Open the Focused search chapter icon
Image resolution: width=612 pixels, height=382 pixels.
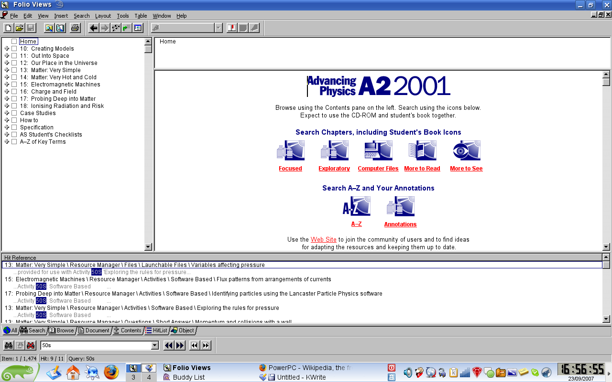tap(290, 151)
